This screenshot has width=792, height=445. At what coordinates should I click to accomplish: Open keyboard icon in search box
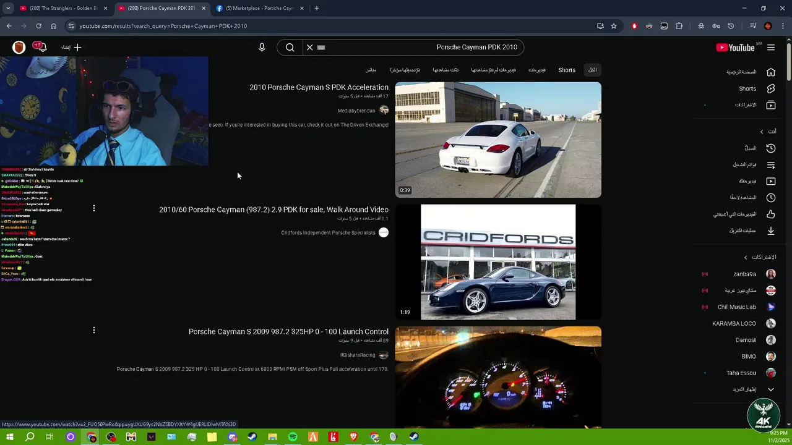tap(321, 48)
